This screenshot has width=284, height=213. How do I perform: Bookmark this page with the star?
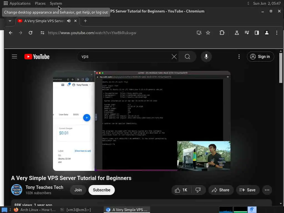208,33
